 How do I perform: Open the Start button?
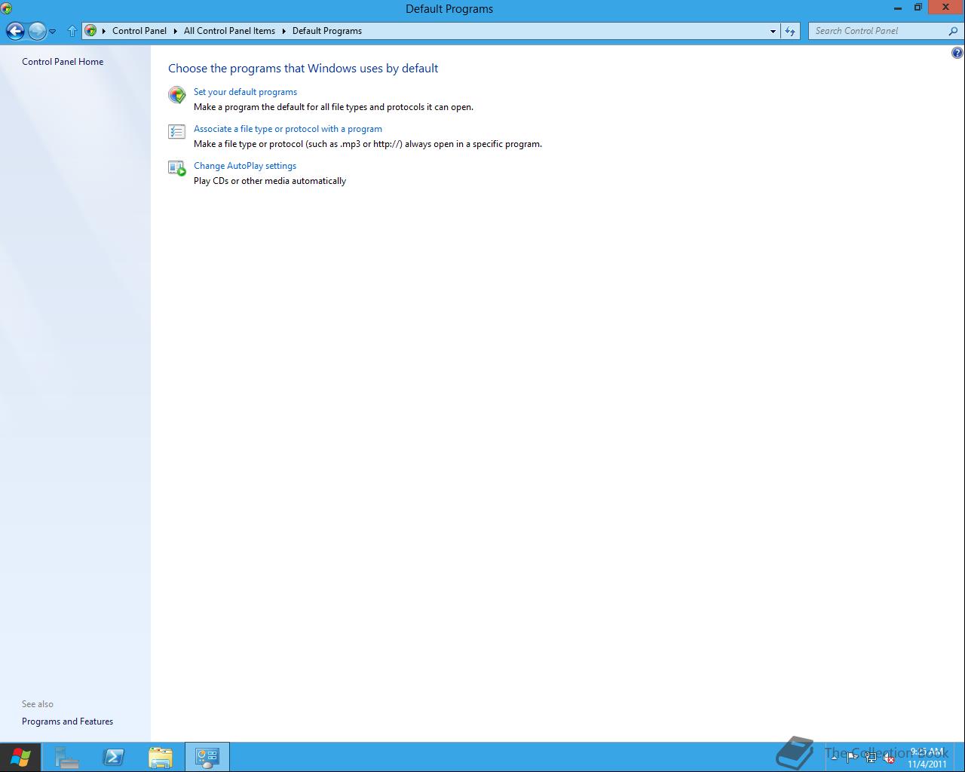[20, 757]
